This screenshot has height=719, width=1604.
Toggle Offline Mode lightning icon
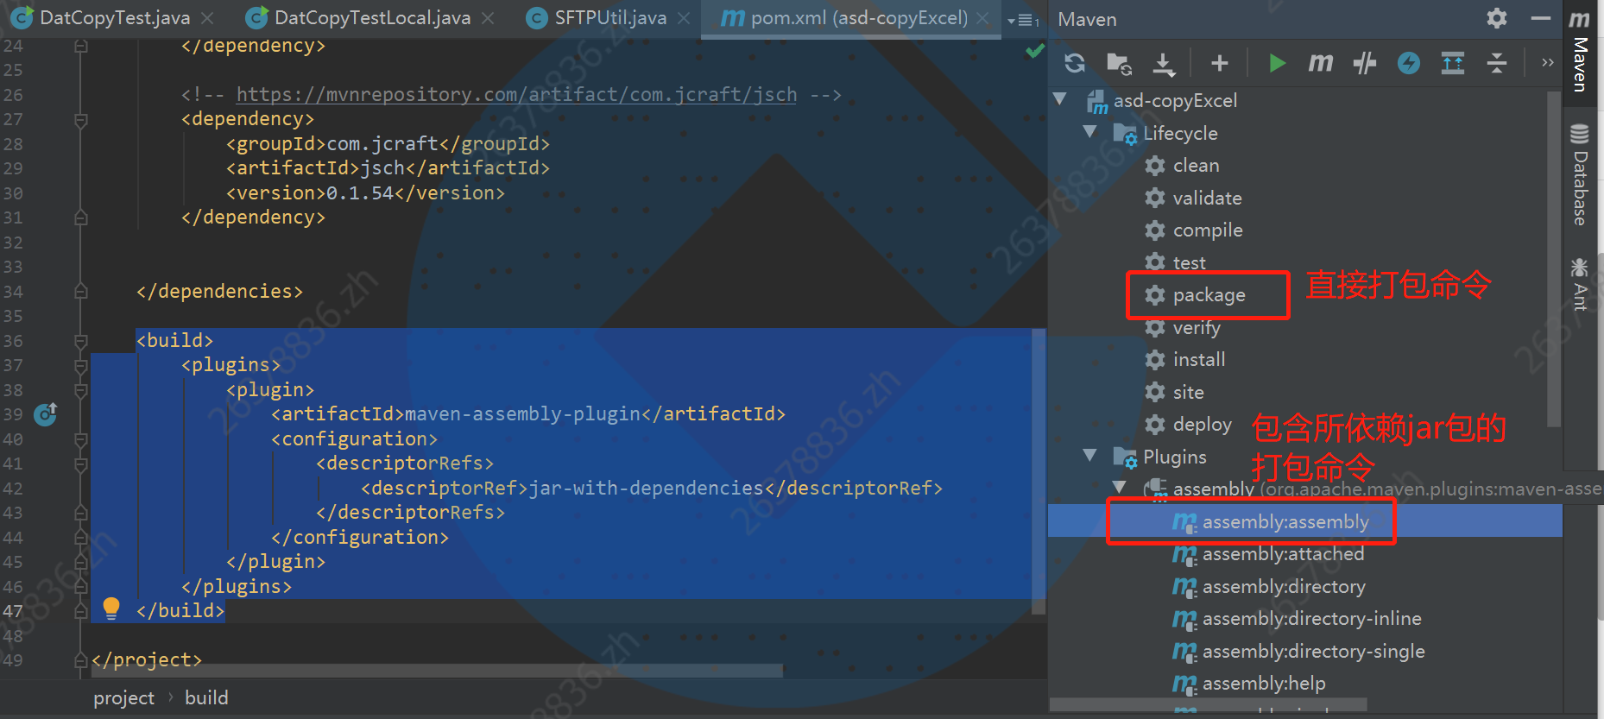1409,63
